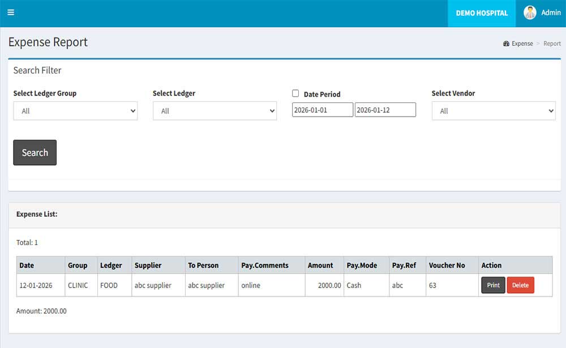Click the Amount column header
Viewport: 566px width, 348px height.
(320, 265)
